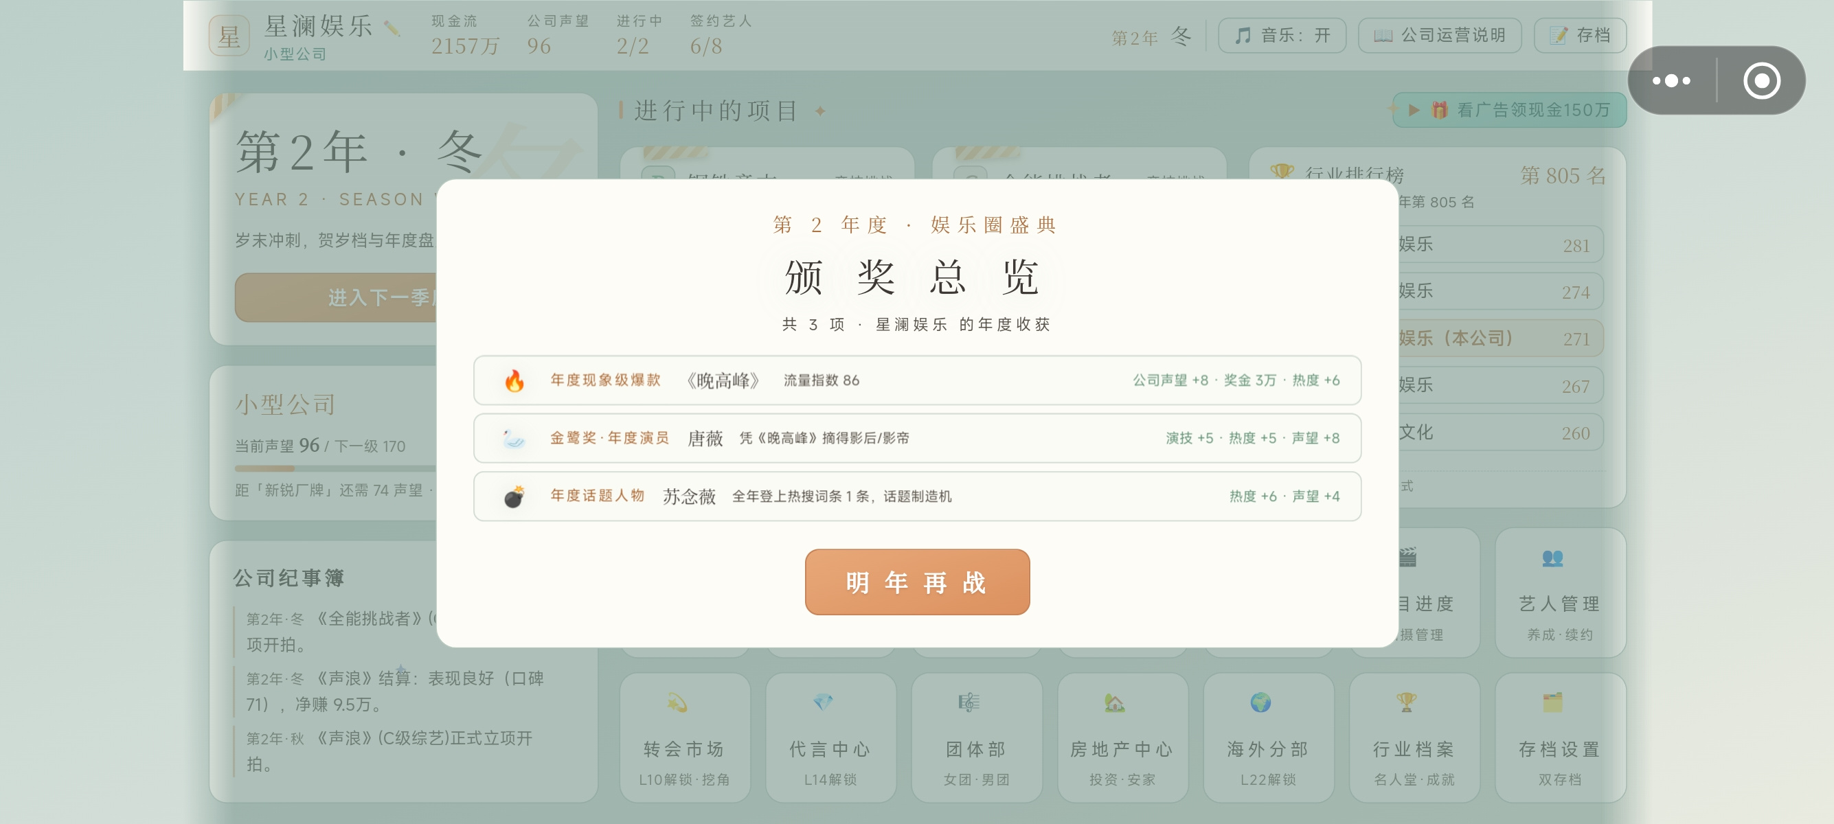Tap the mini-program close circle icon
The height and width of the screenshot is (824, 1834).
(1762, 80)
